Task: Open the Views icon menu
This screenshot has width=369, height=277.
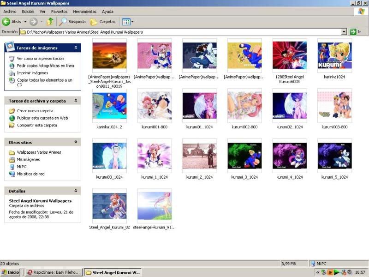Action: 126,22
